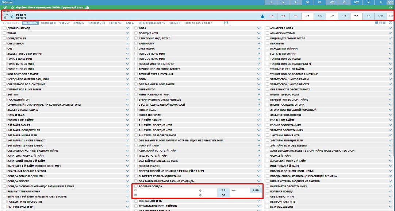The width and height of the screenshot is (395, 211).
Task: Collapse the league with the white chevron in green bar
Action: pyautogui.click(x=391, y=8)
